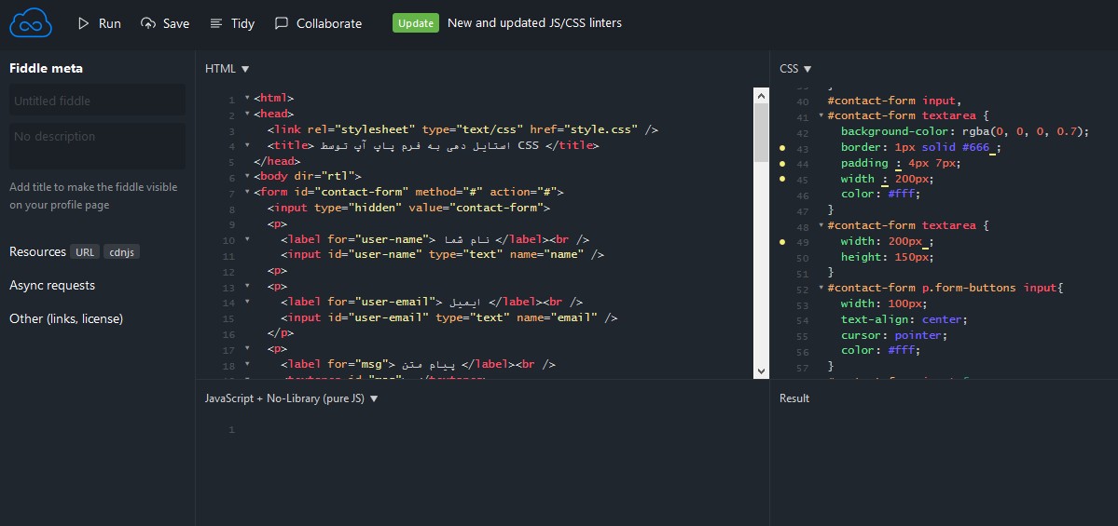Viewport: 1118px width, 526px height.
Task: Click the body dir="rtl" tag
Action: 308,176
